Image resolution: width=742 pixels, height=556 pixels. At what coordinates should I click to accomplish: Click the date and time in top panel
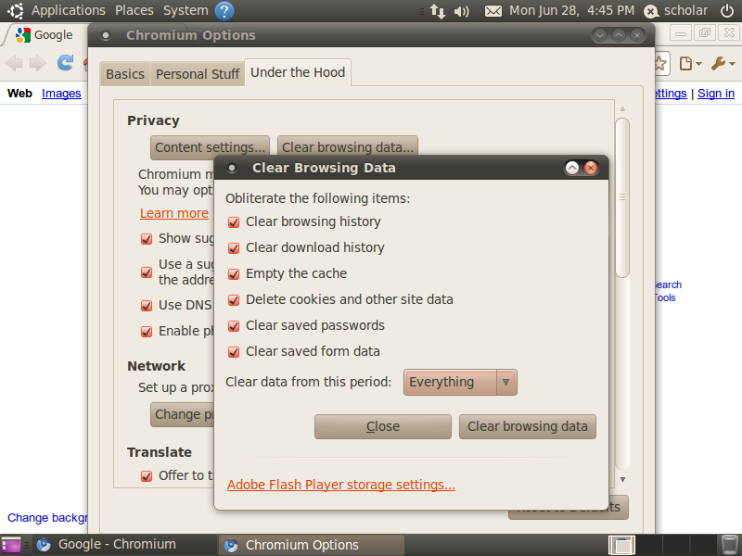(571, 10)
